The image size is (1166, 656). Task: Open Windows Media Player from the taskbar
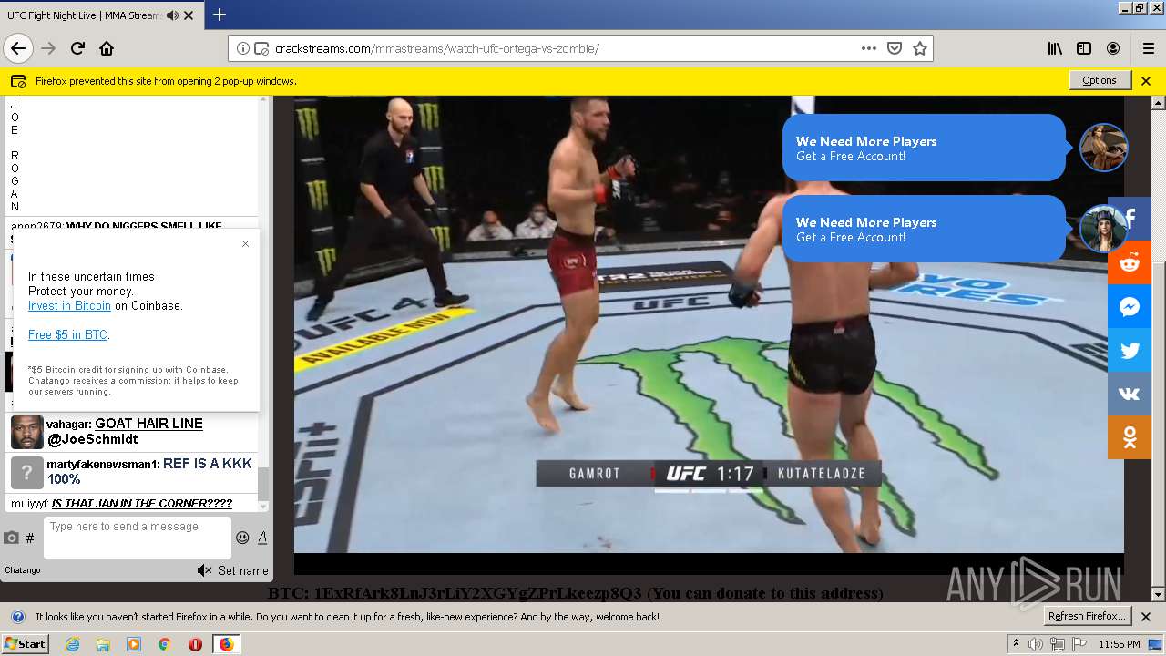click(134, 644)
